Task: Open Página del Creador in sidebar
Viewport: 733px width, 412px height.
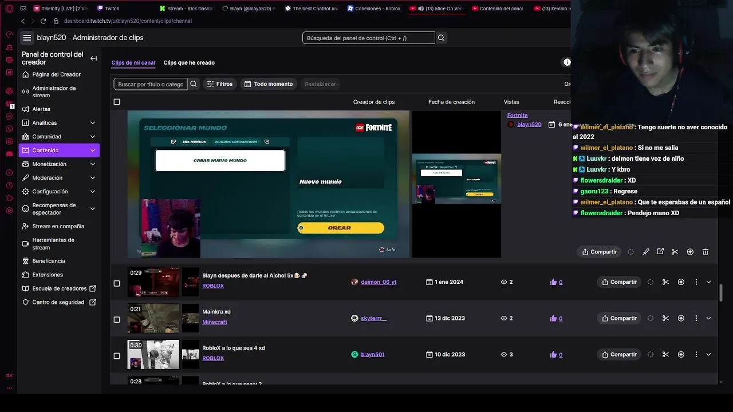Action: [x=56, y=74]
